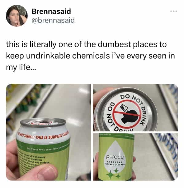
Task: Click 'THIS IS SURFACE CLEANER' red warning text
Action: pos(52,136)
